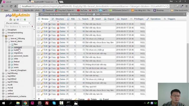
Task: Click the red Delete icon for row 8
Action: (58, 32)
